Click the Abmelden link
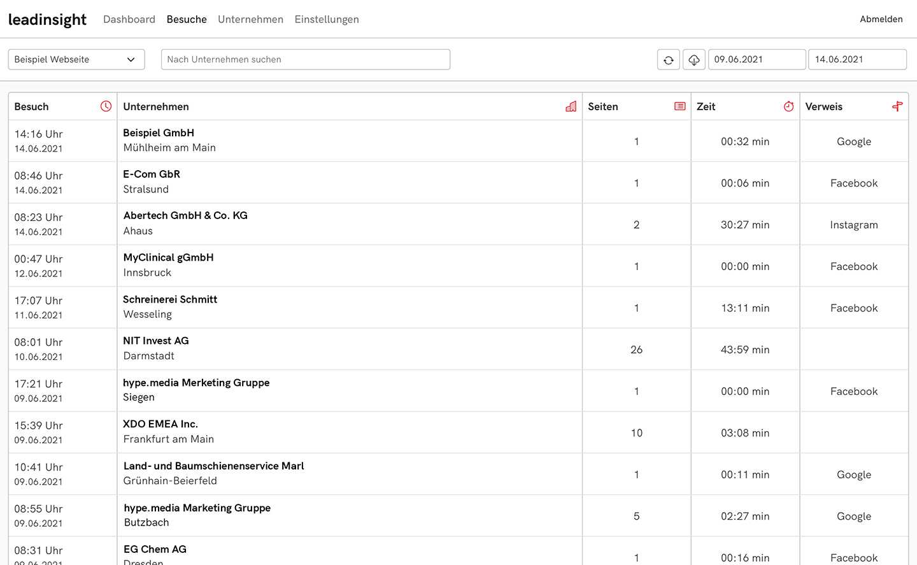 pyautogui.click(x=881, y=19)
